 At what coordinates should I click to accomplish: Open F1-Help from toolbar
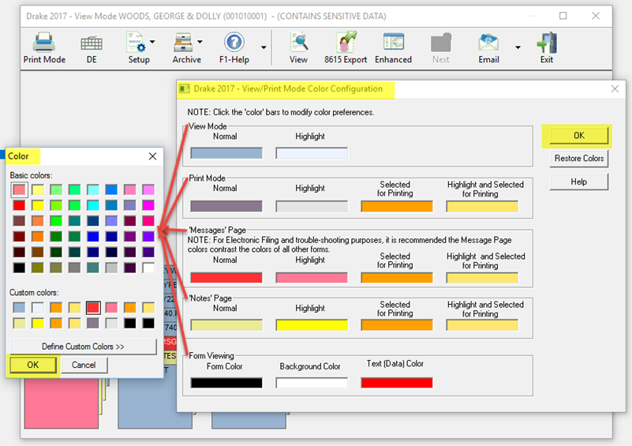(234, 48)
